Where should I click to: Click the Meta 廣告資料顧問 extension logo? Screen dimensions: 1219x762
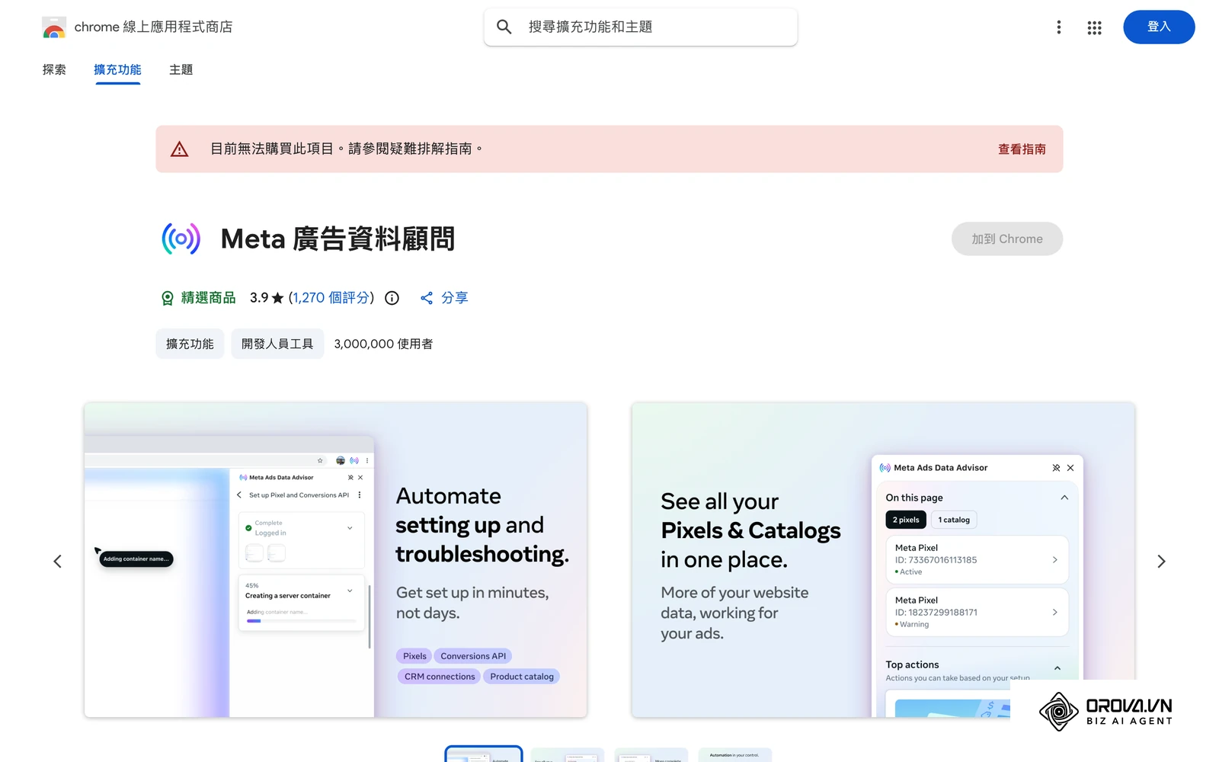point(181,239)
